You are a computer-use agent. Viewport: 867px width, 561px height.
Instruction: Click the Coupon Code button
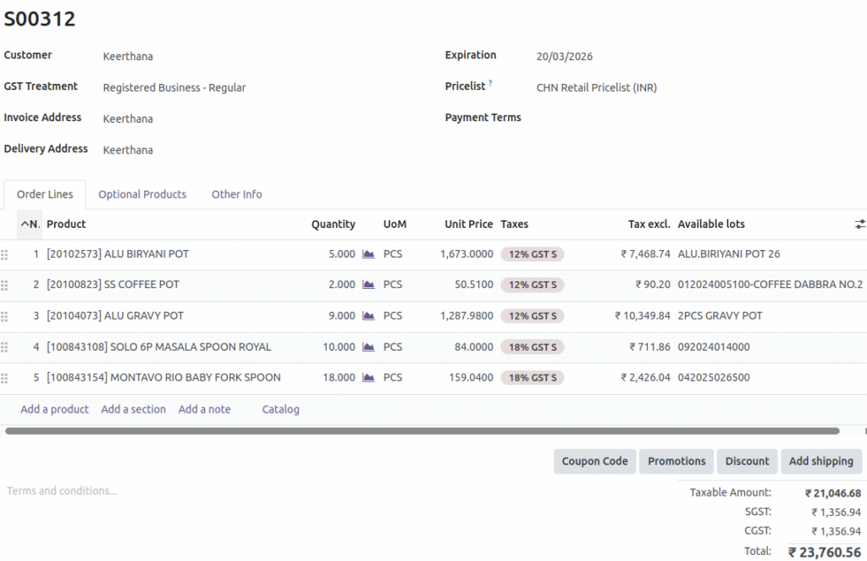tap(594, 461)
